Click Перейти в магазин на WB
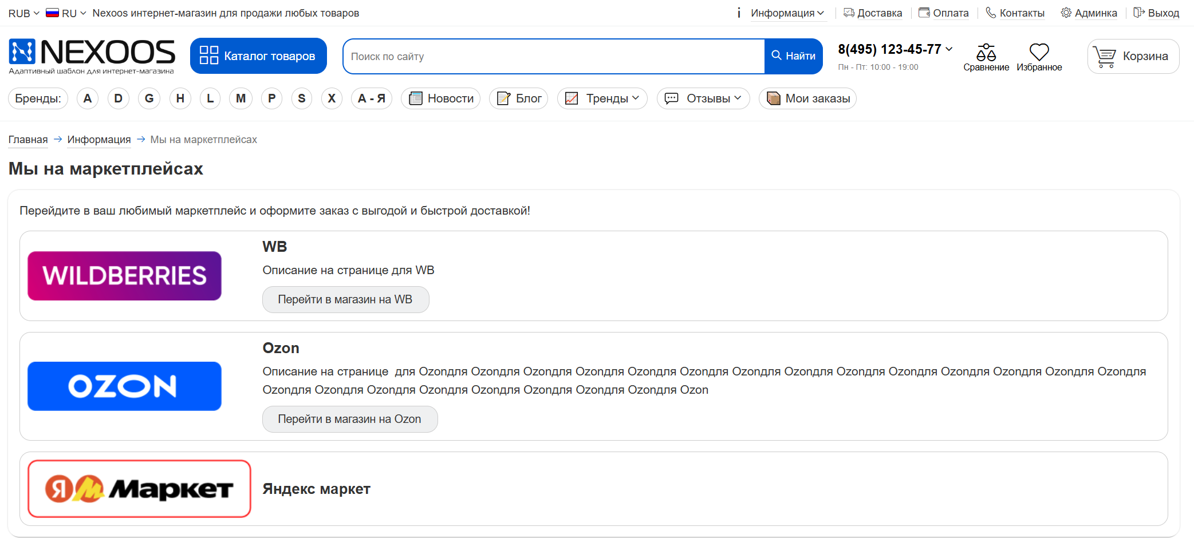This screenshot has width=1194, height=554. (x=345, y=299)
